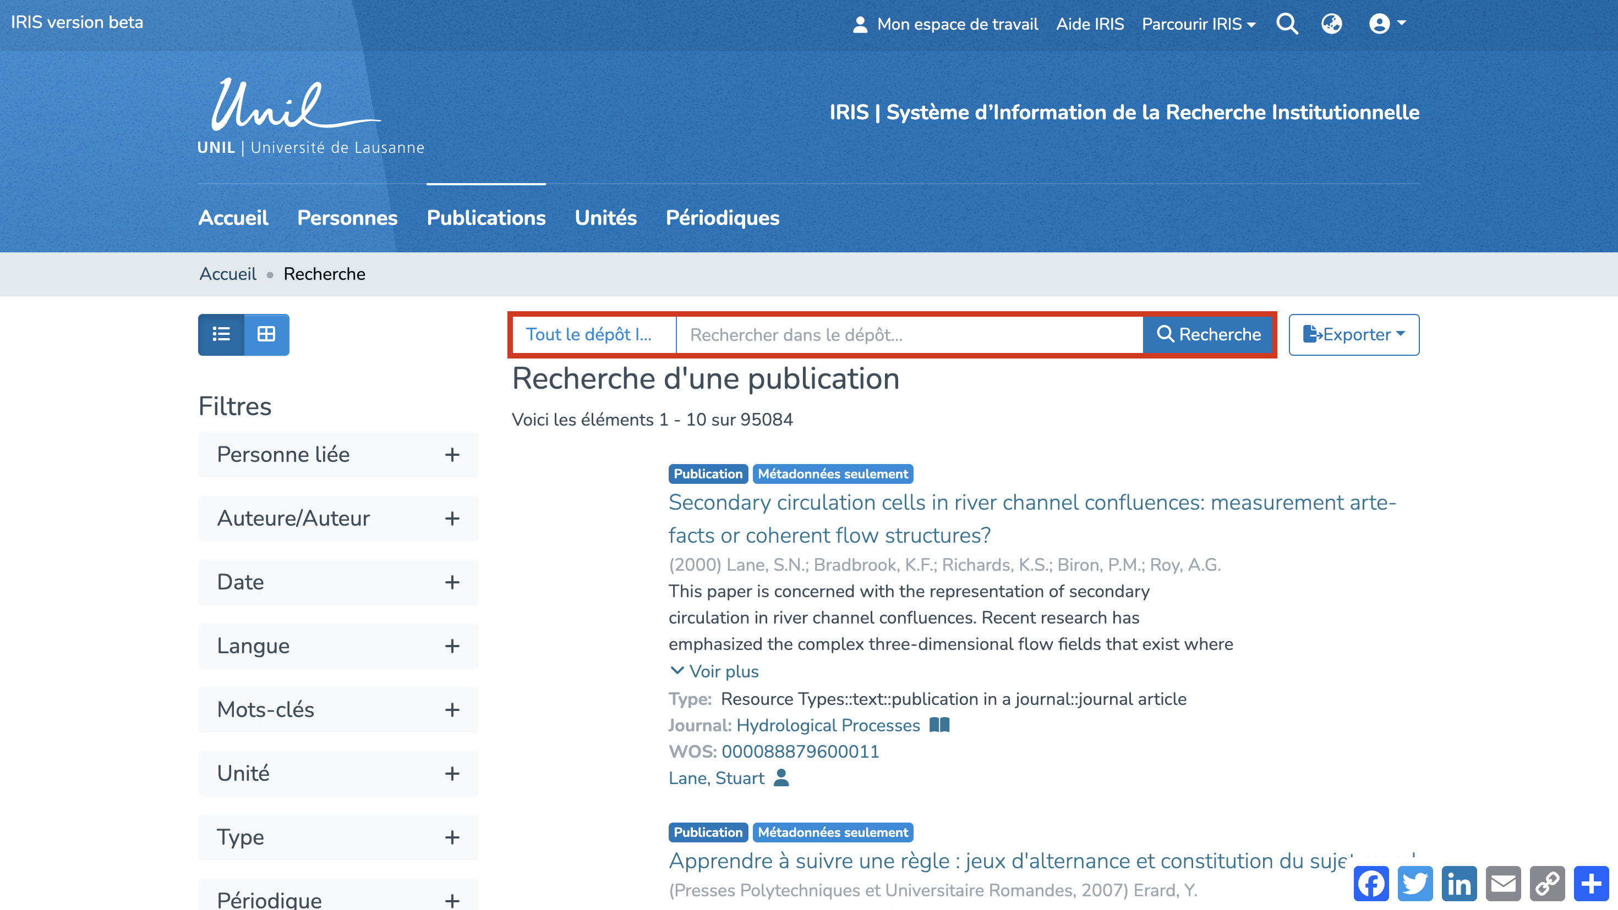1618x910 pixels.
Task: Share via the Twitter icon
Action: (x=1414, y=884)
